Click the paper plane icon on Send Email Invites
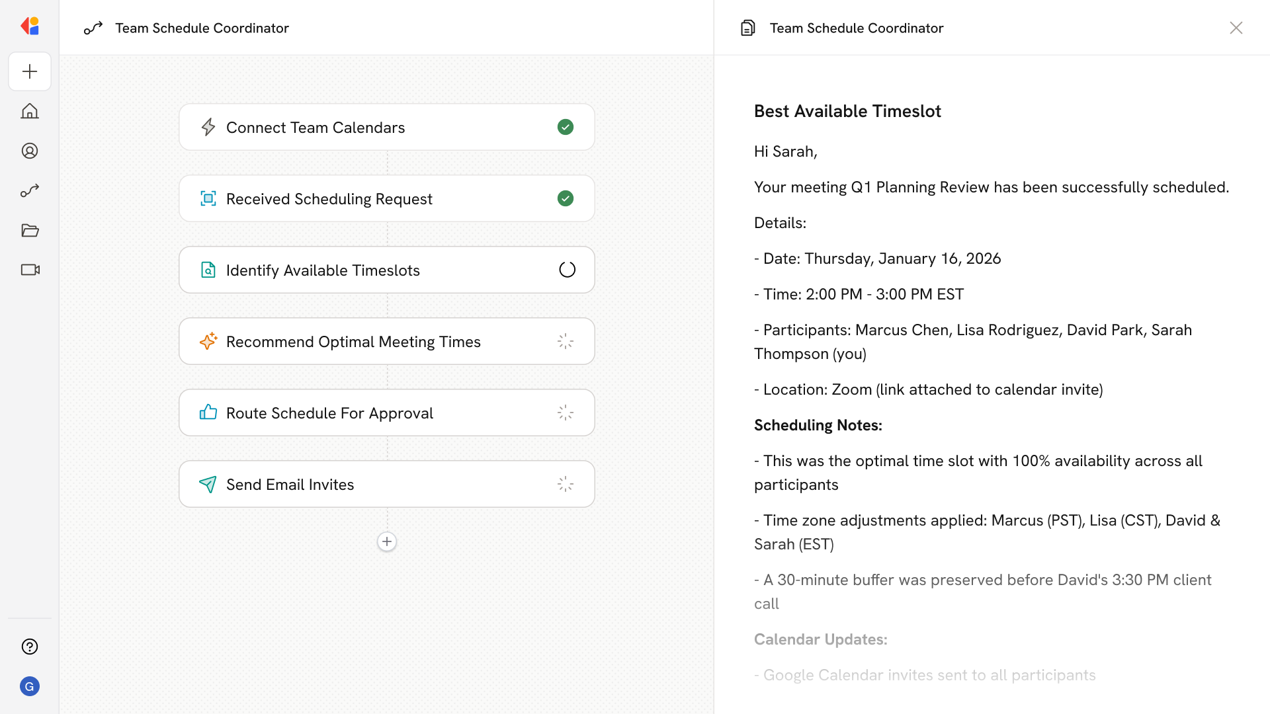 (x=208, y=484)
